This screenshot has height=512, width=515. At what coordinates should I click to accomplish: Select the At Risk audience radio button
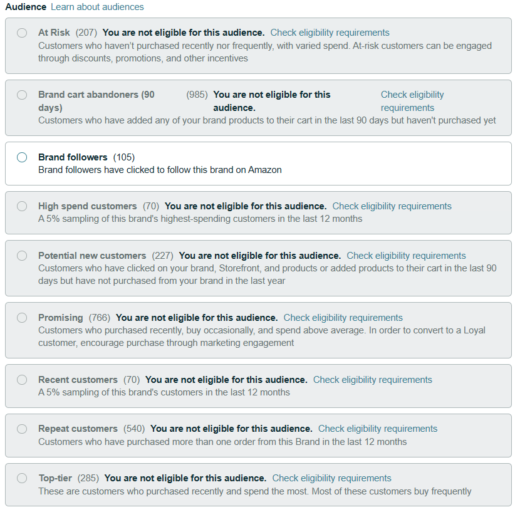pos(22,33)
